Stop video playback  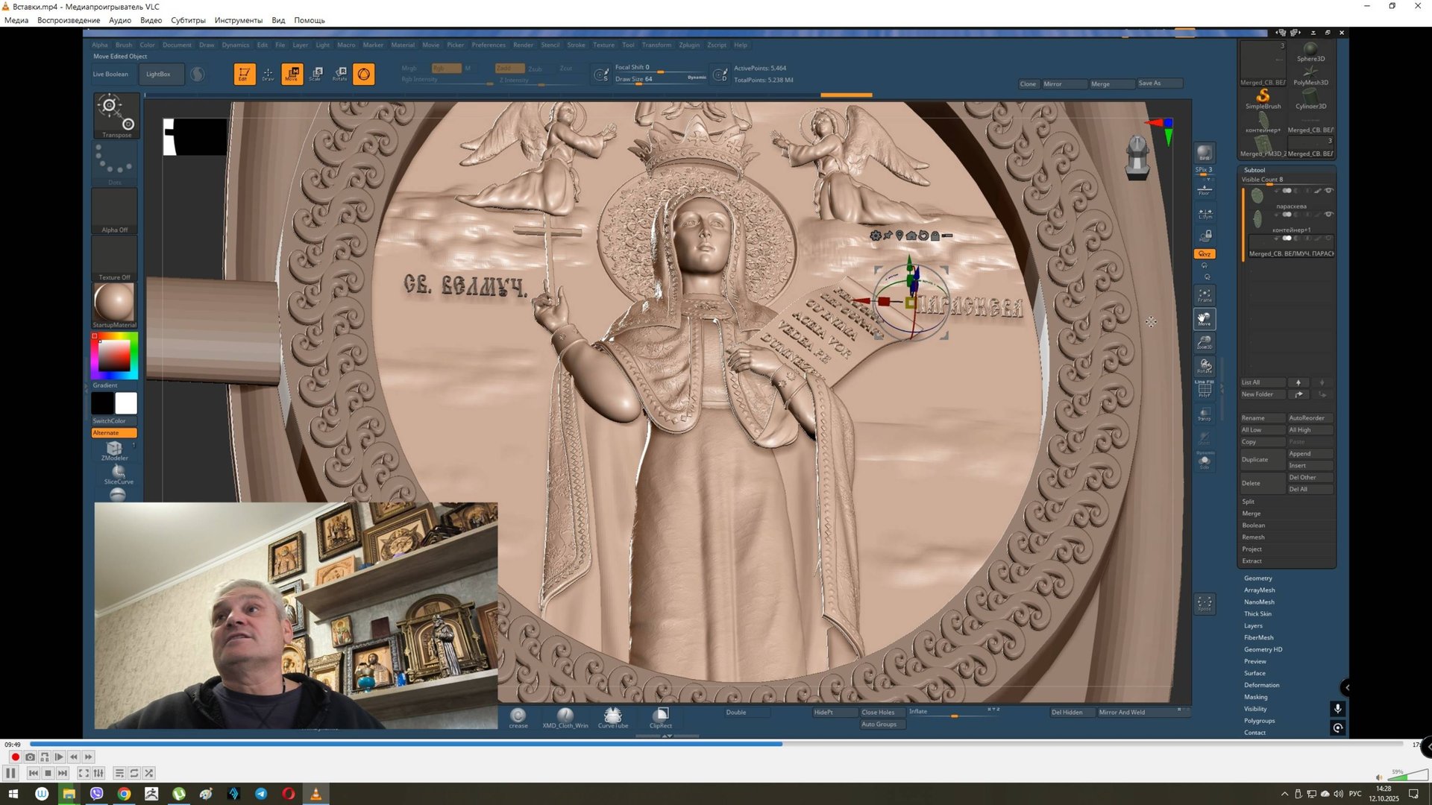(48, 773)
